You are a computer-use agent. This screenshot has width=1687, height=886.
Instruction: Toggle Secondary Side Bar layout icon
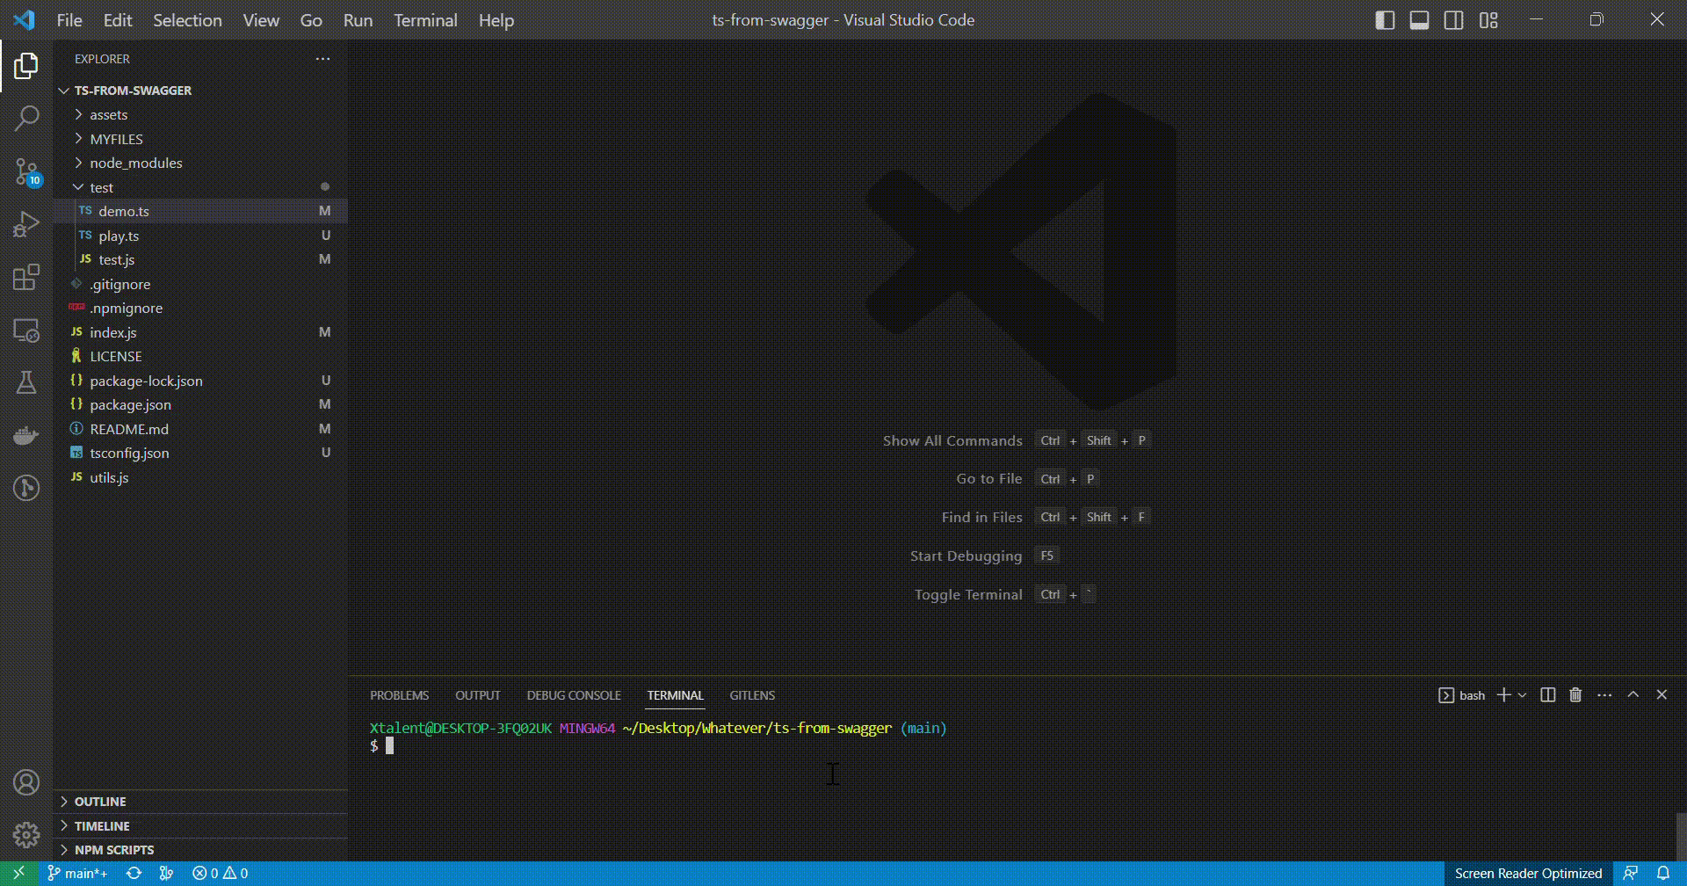coord(1454,20)
